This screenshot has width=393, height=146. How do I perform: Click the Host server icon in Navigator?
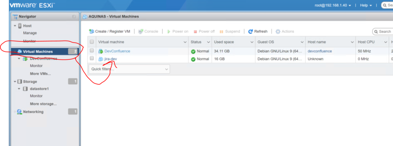point(20,26)
